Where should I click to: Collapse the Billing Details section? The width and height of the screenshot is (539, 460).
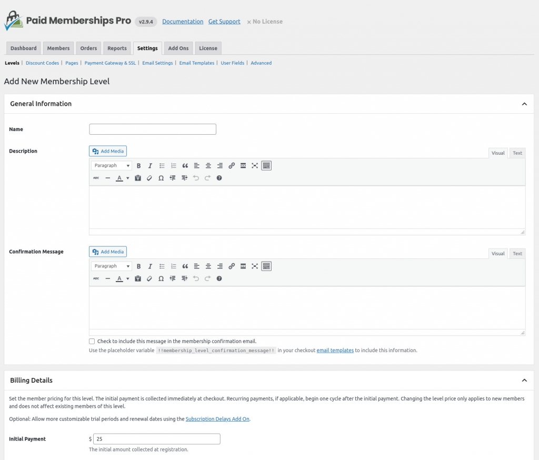pyautogui.click(x=524, y=380)
